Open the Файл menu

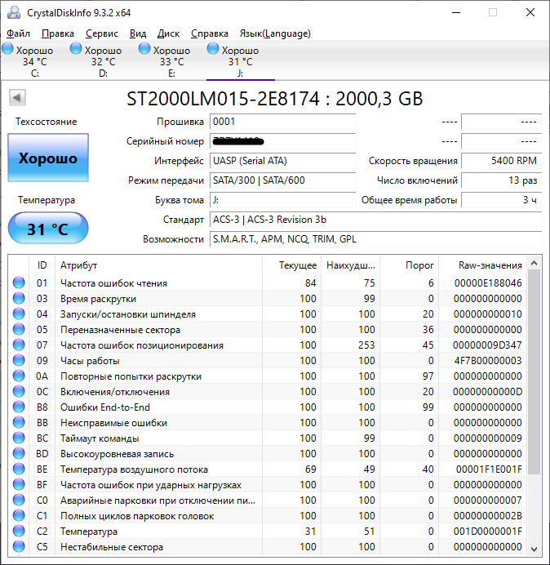click(x=19, y=33)
